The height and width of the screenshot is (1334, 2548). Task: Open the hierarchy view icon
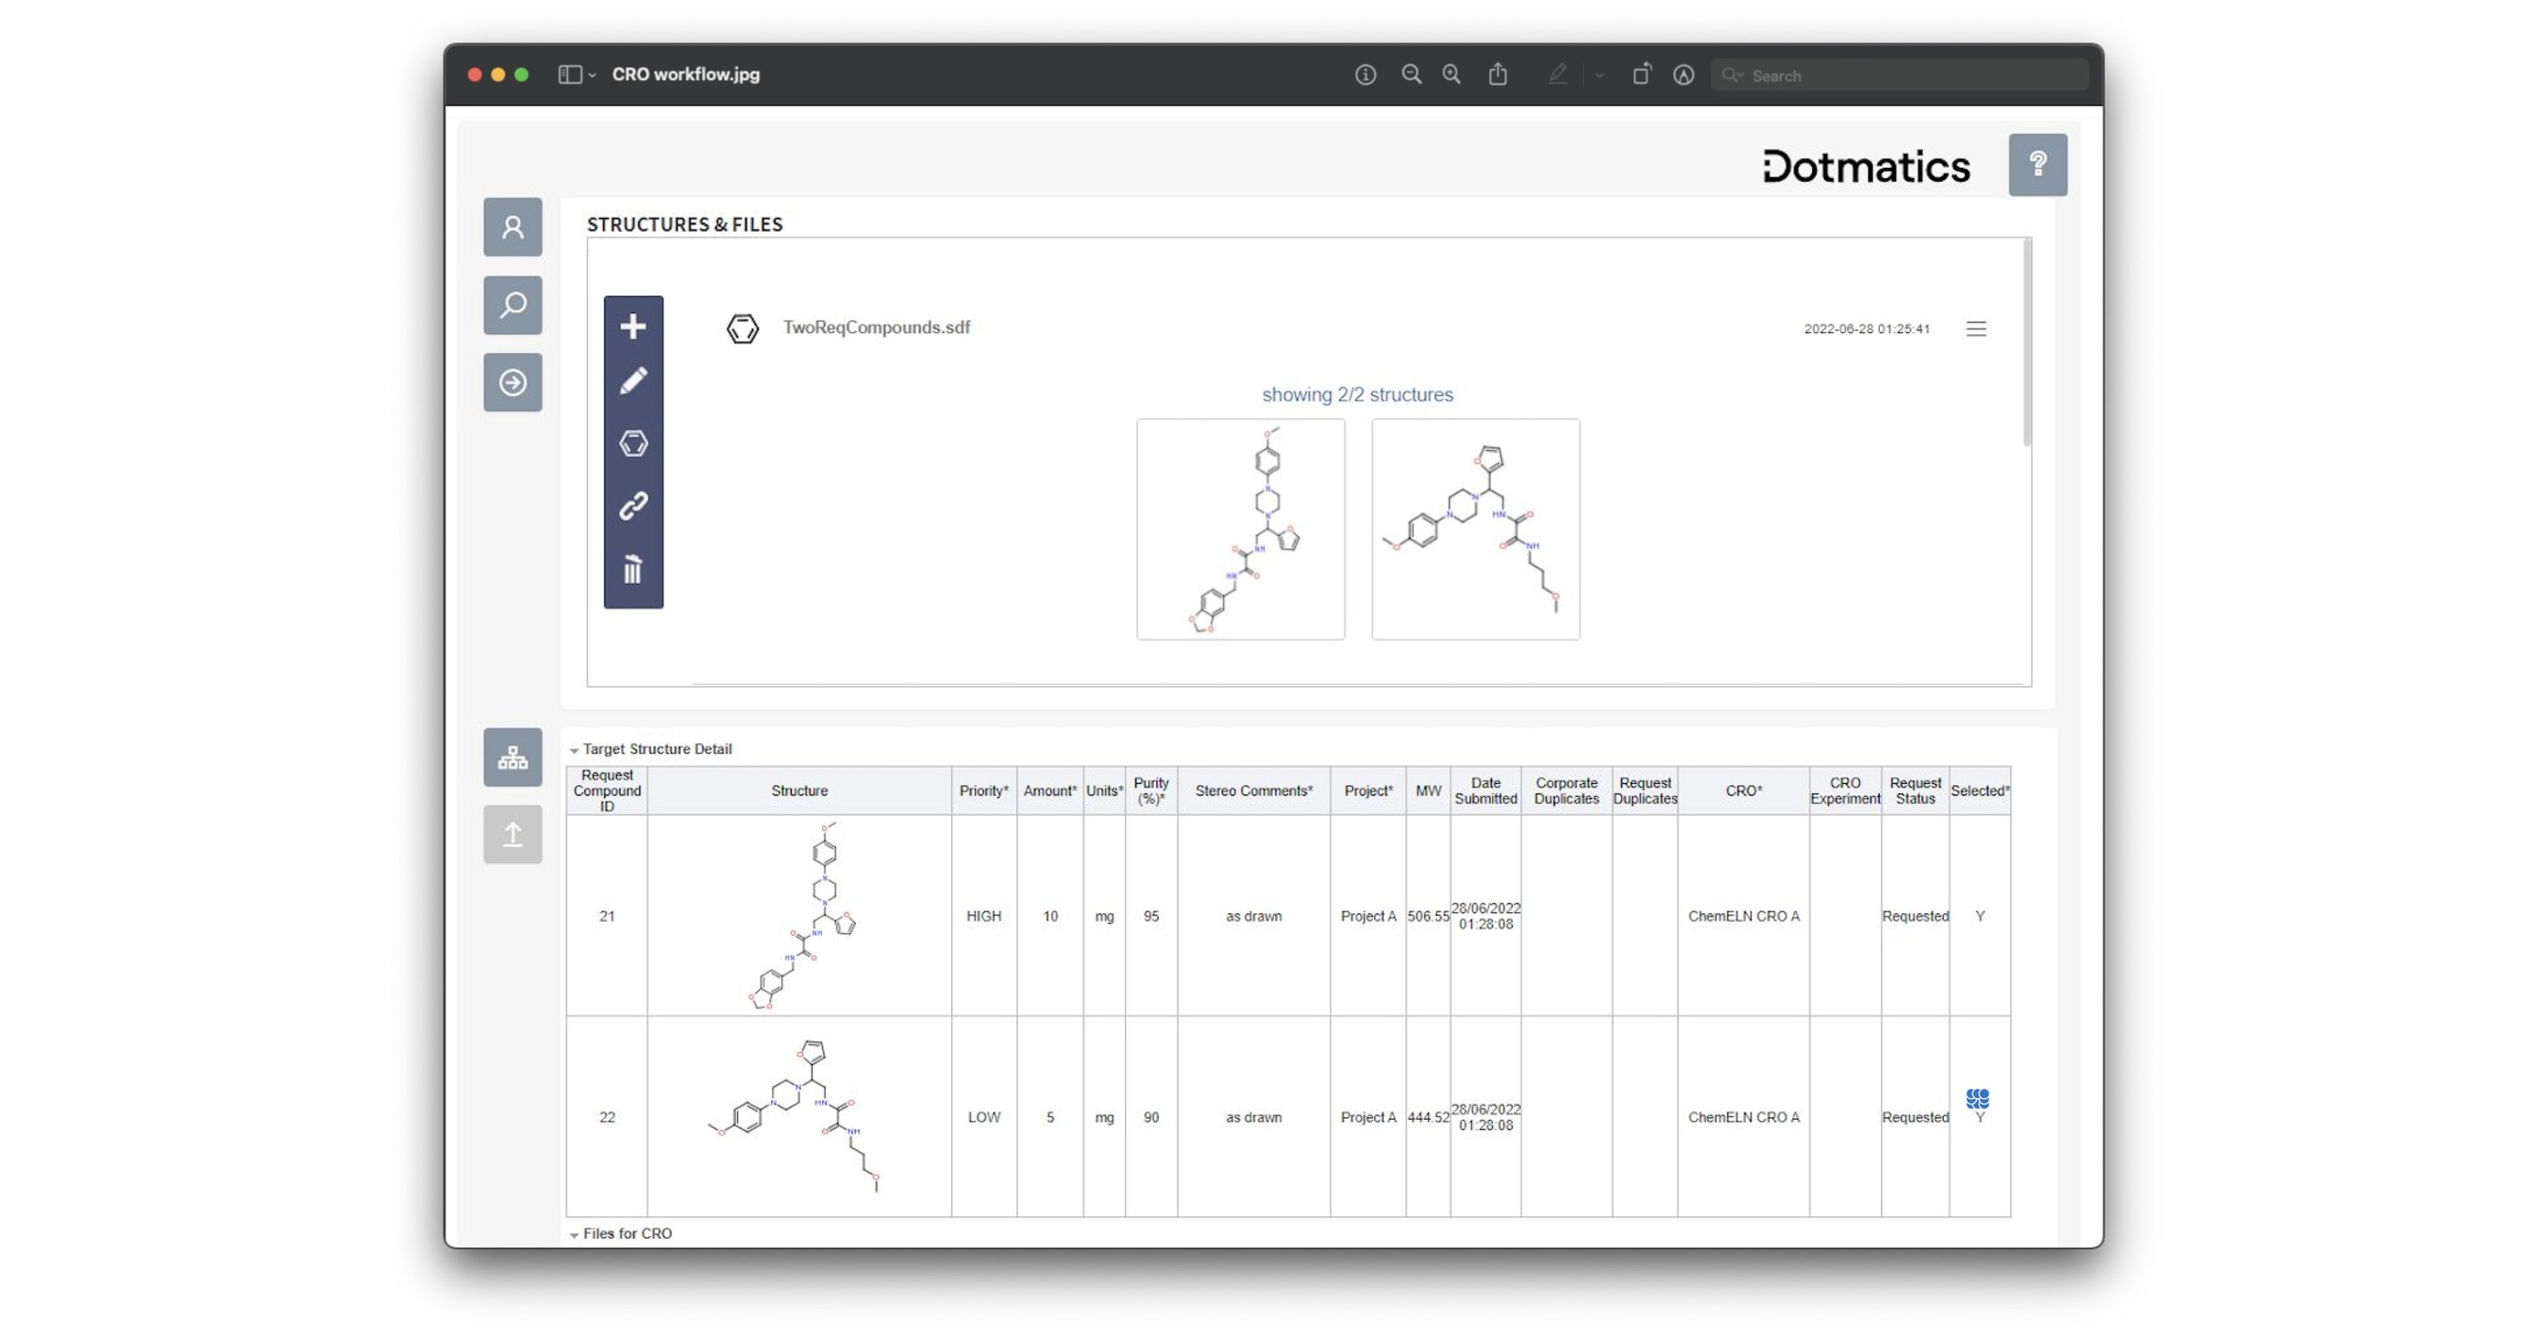point(512,757)
